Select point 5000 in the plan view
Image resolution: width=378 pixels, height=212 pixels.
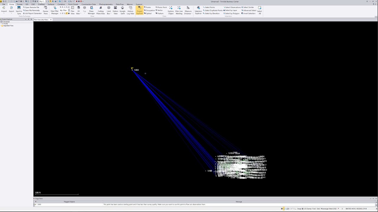coord(132,70)
